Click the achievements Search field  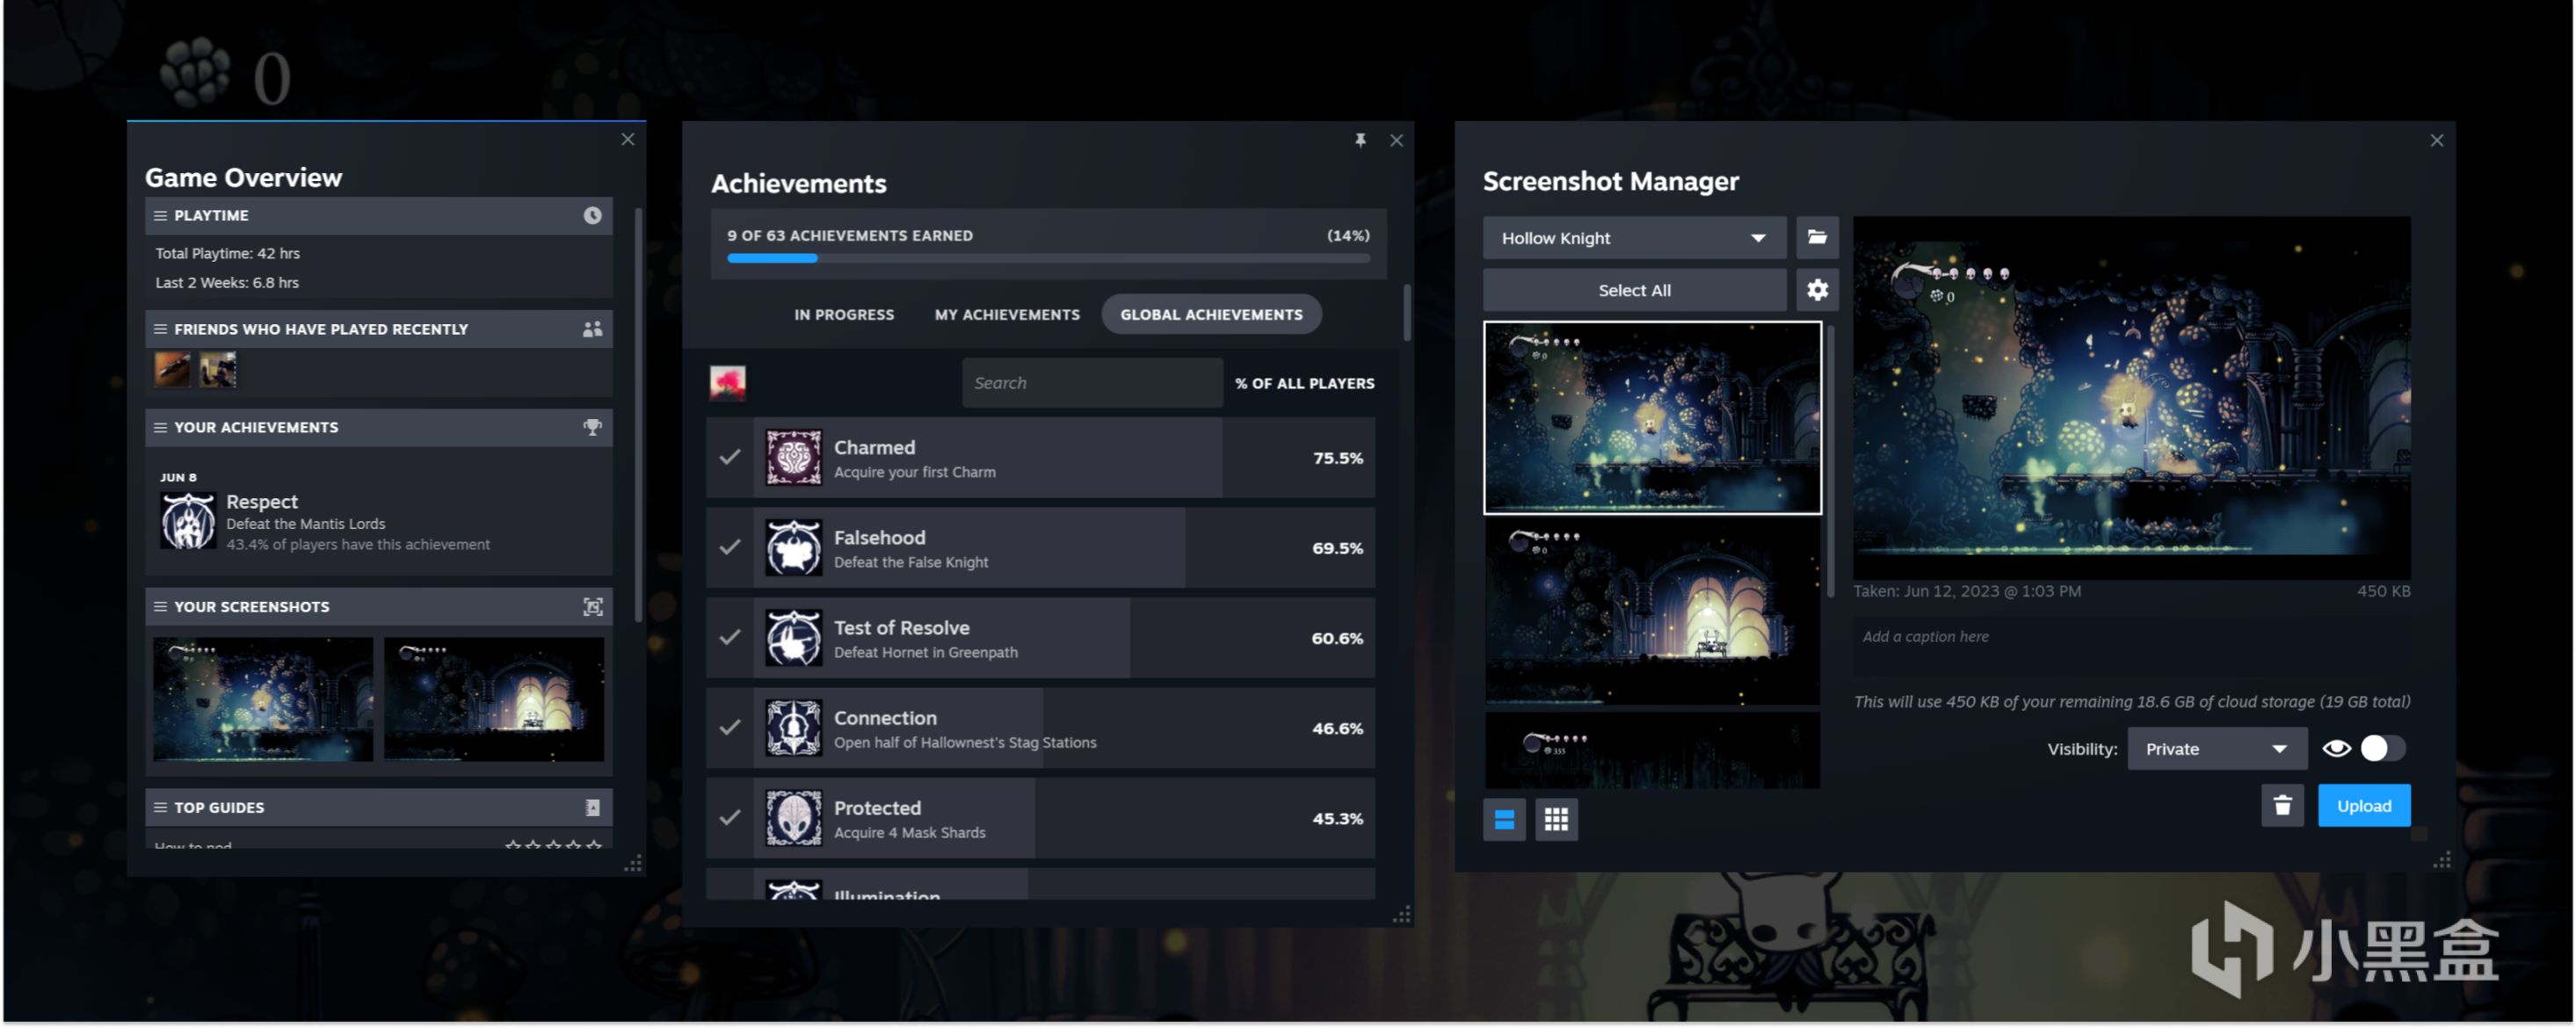1092,383
